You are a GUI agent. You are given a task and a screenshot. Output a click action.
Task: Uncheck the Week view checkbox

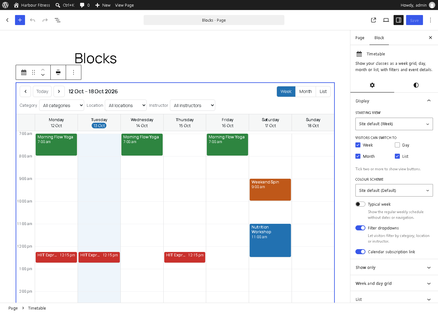(358, 145)
